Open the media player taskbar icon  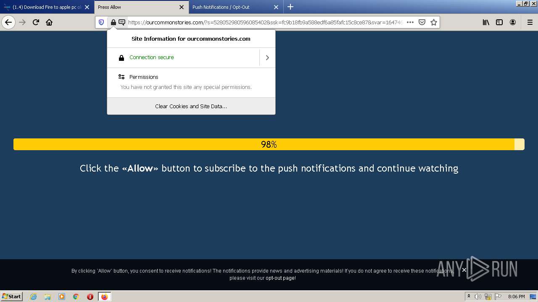coord(62,297)
